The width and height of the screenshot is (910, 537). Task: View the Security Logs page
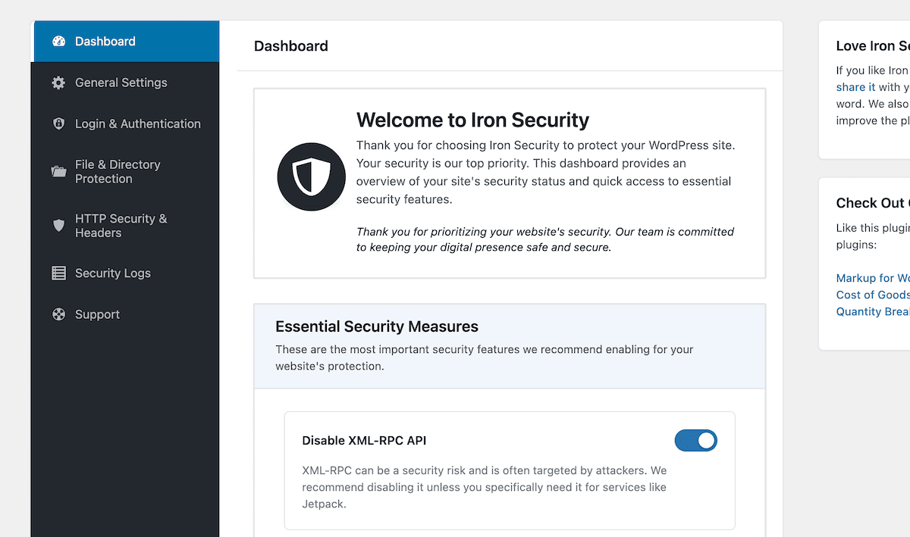(125, 273)
